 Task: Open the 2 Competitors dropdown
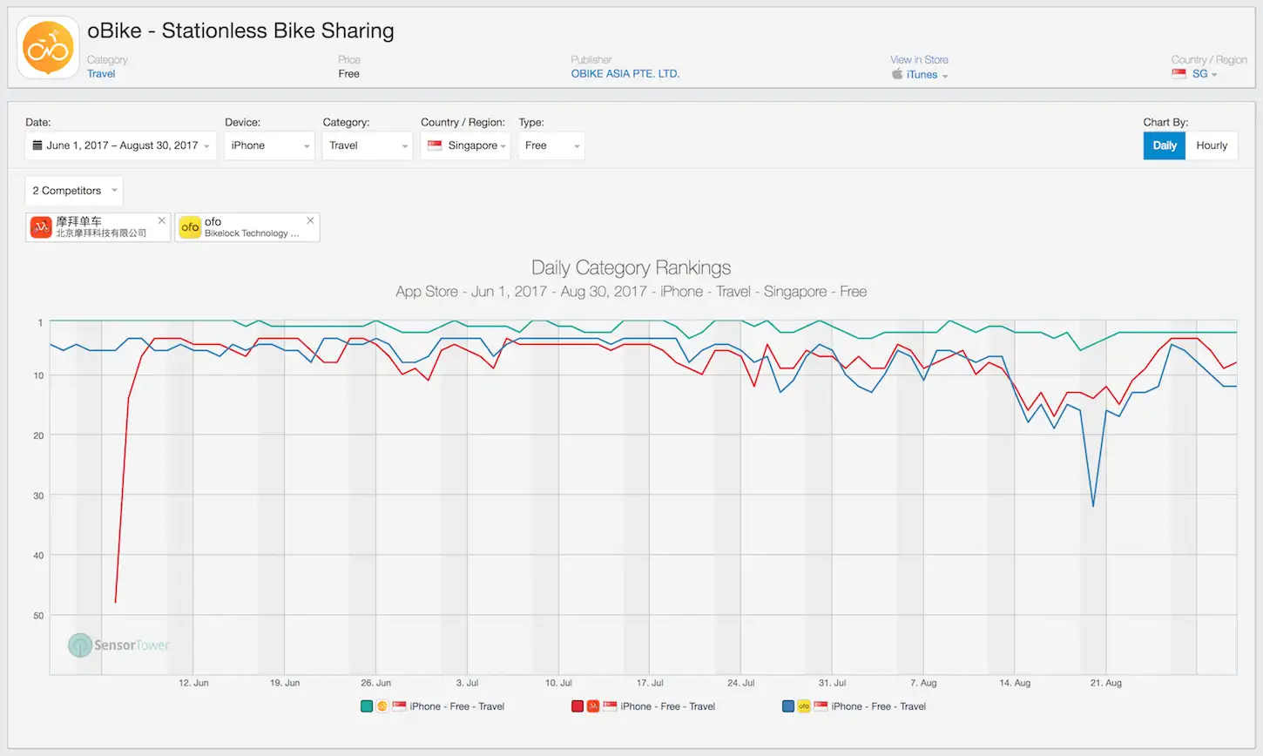pos(74,191)
